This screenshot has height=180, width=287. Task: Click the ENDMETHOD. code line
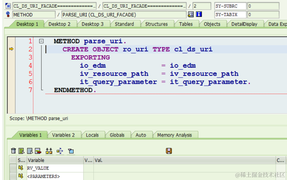click(75, 90)
